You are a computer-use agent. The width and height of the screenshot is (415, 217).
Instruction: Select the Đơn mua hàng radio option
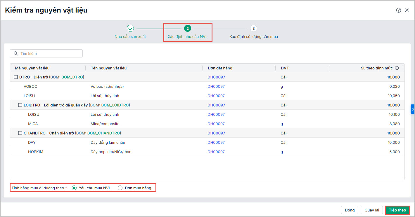pos(120,188)
